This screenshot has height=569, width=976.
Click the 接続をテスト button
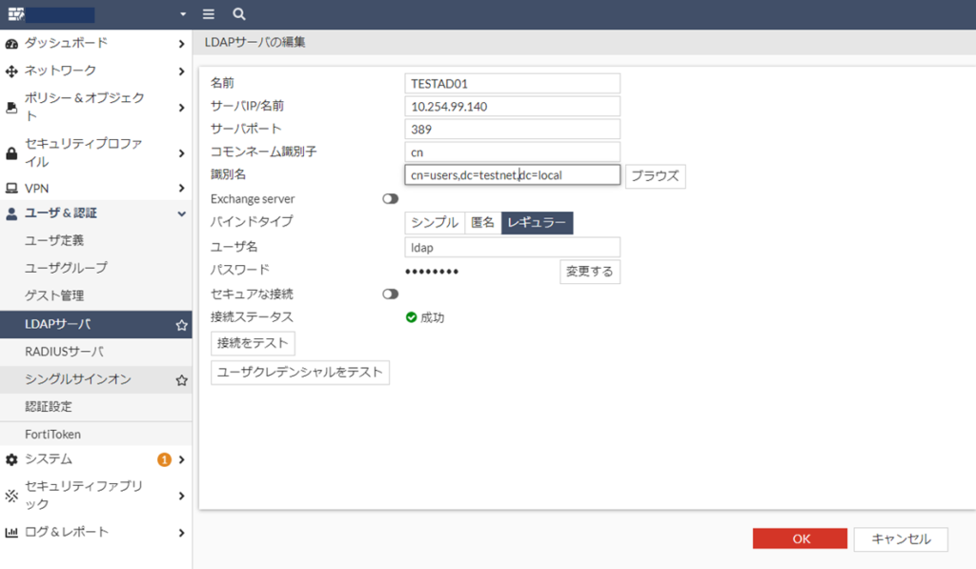(253, 343)
